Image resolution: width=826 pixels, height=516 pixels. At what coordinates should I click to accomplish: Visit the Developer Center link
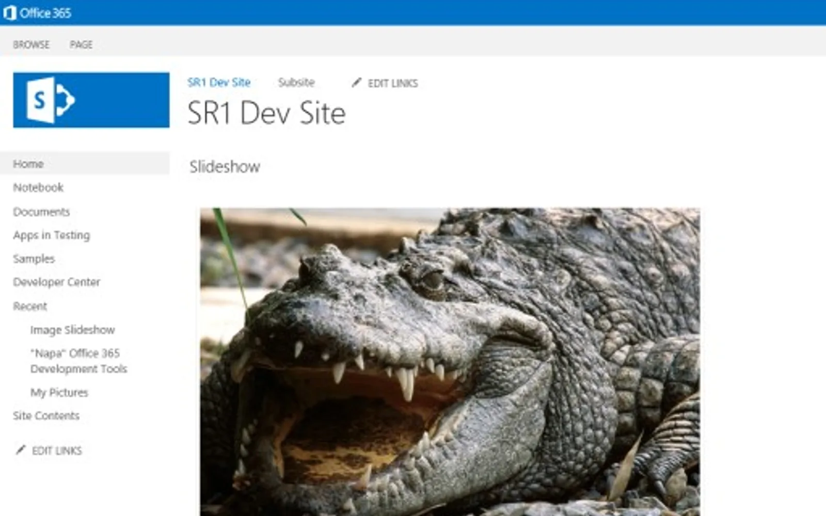[57, 282]
